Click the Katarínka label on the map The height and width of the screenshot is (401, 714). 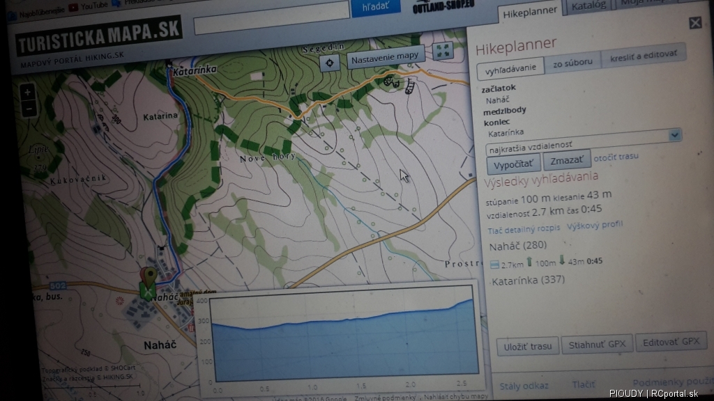[195, 70]
